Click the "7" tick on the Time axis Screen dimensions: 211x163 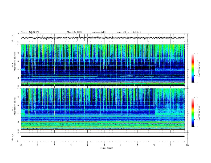(x=137, y=145)
